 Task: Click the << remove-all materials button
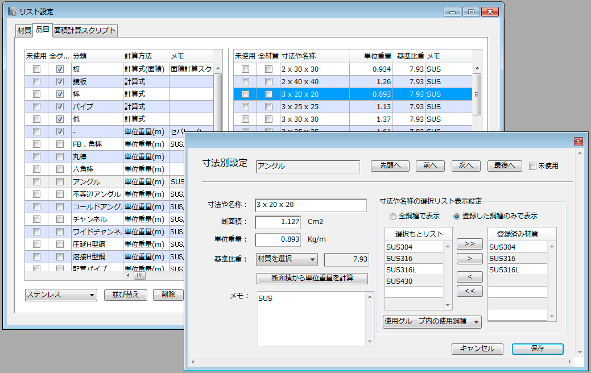pyautogui.click(x=470, y=292)
